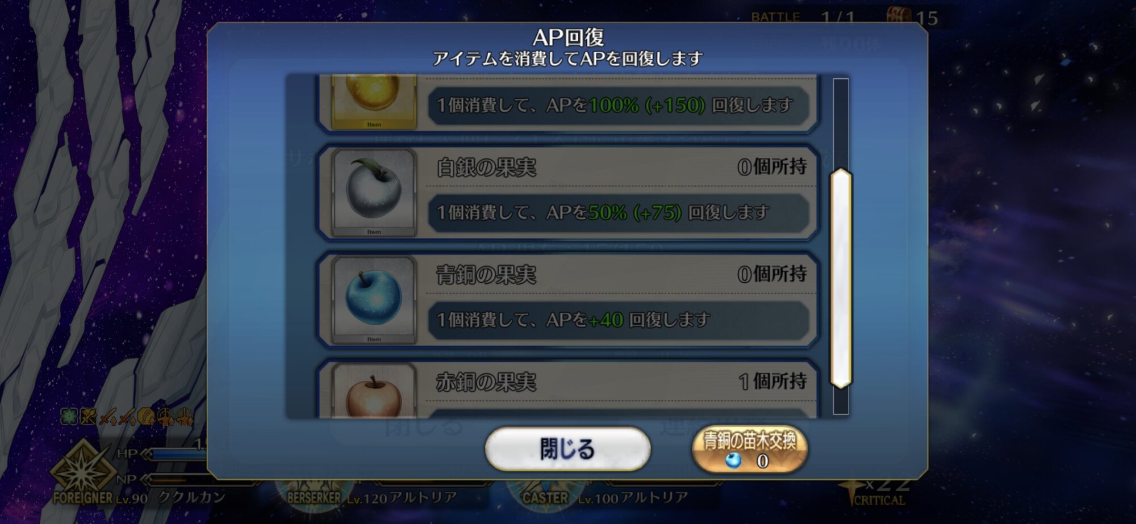Tap the red copper fruit (赤銅の果実) icon
The image size is (1136, 524).
pos(373,391)
